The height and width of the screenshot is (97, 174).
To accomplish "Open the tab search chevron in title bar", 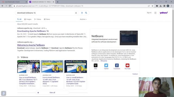I will coord(156,2).
